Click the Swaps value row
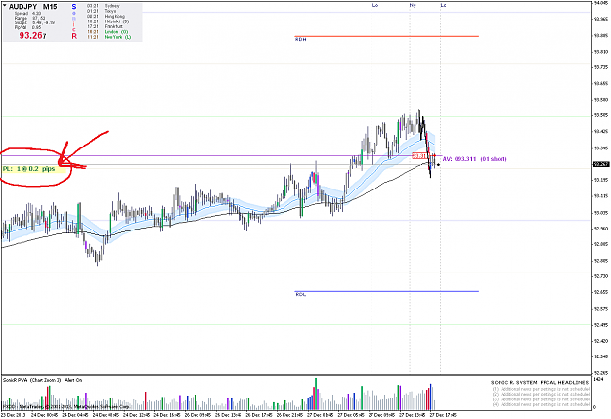 (34, 22)
